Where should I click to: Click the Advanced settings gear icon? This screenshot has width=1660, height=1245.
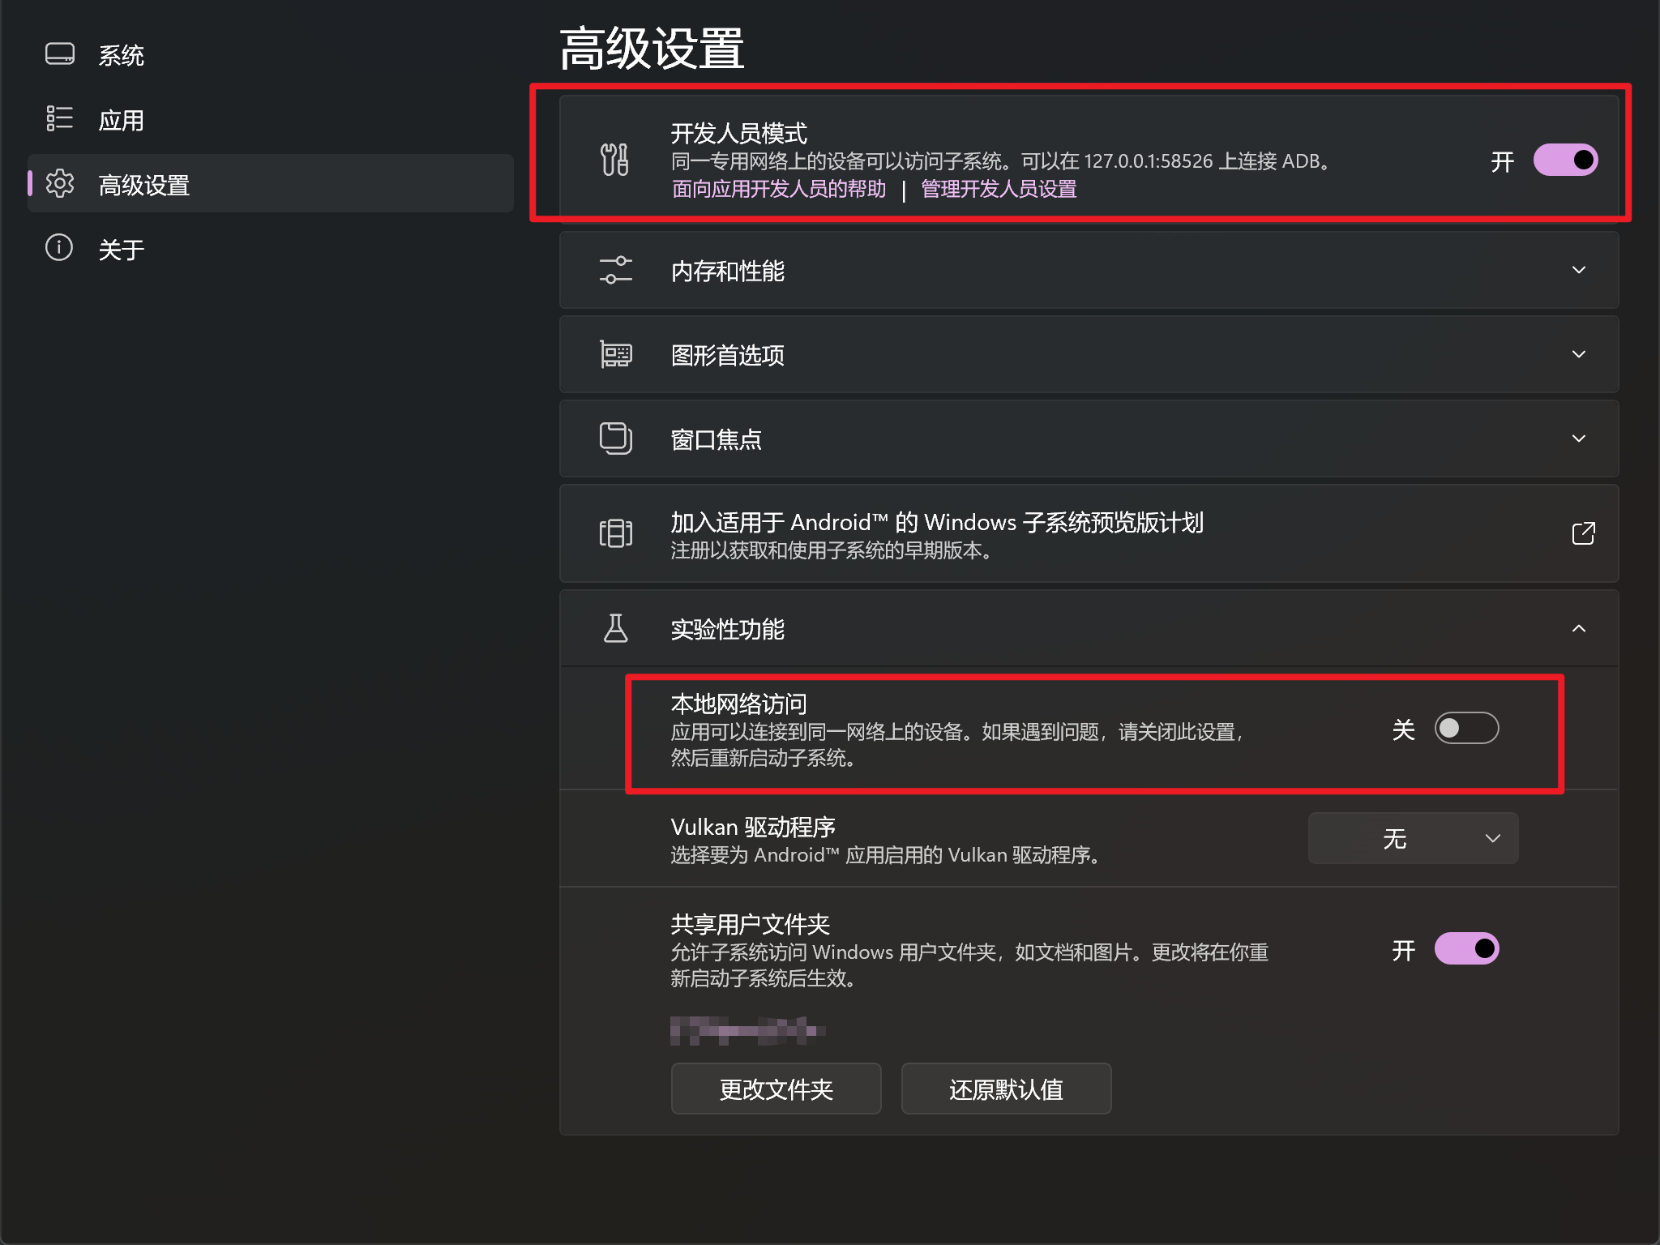click(x=60, y=184)
